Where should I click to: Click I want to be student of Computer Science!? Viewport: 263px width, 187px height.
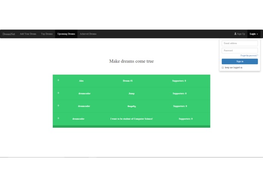pos(132,119)
